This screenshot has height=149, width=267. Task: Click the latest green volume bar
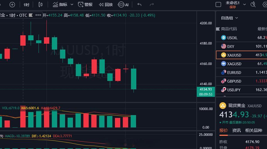click(133, 121)
